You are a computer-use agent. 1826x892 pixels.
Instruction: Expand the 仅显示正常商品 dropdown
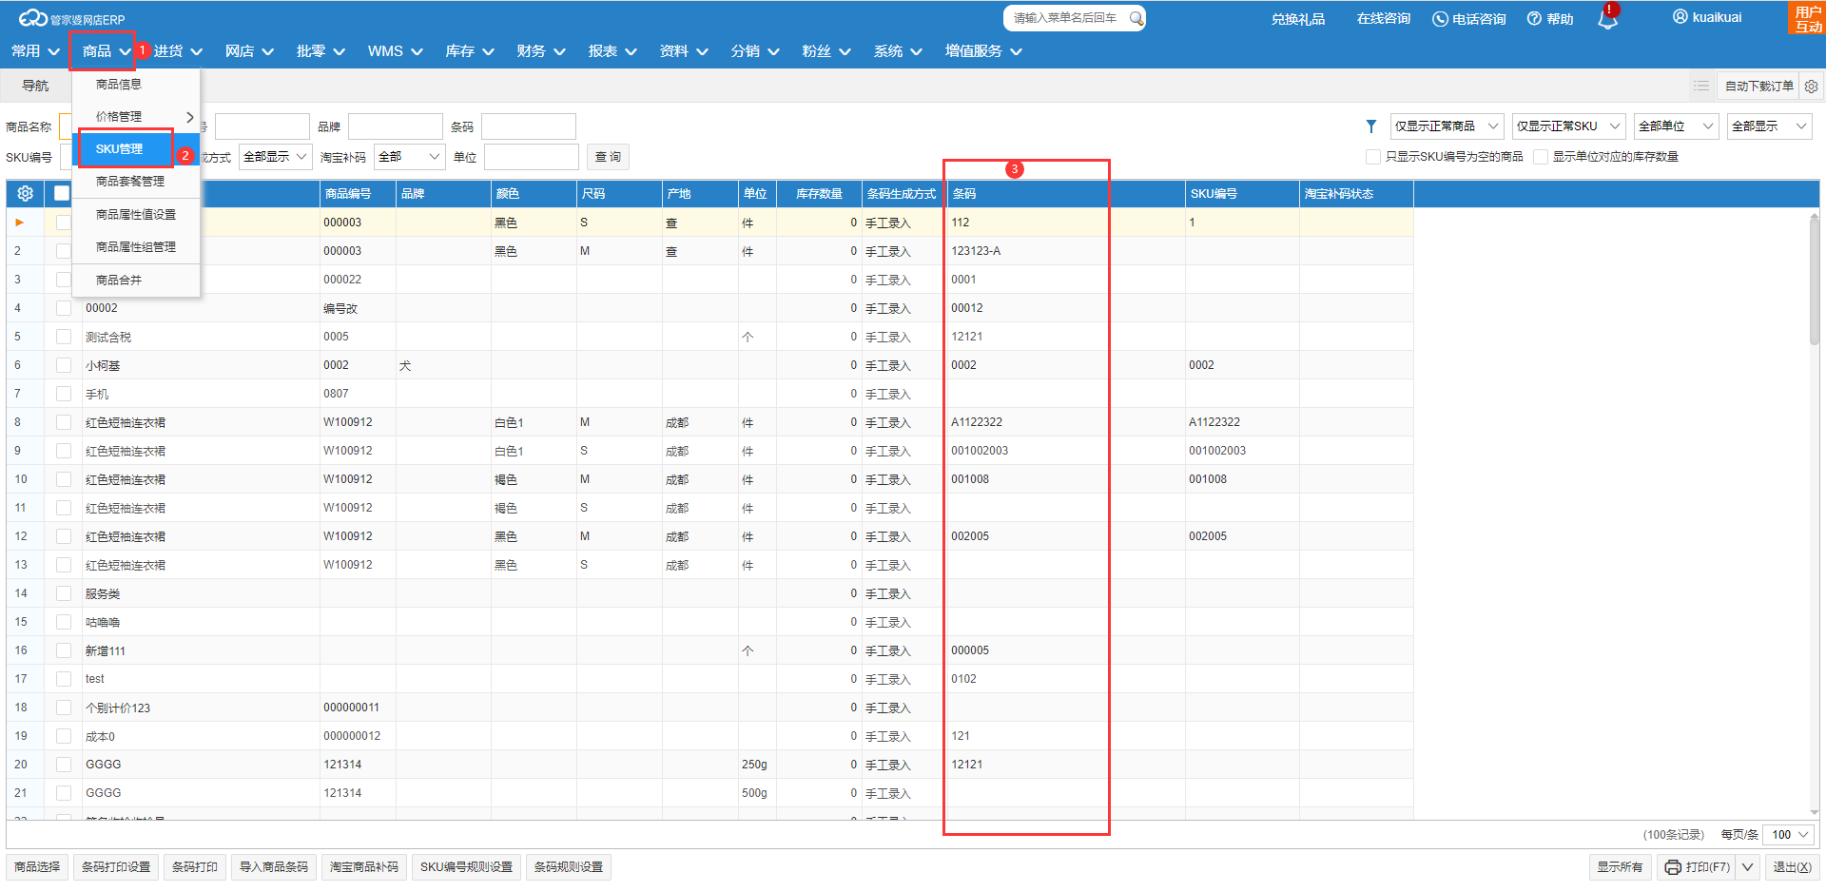point(1447,126)
